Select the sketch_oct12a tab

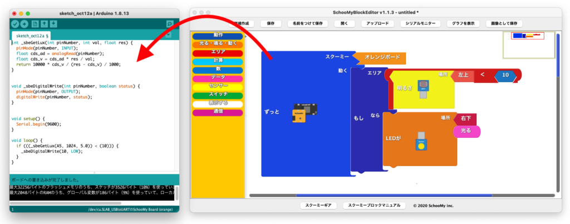point(32,36)
